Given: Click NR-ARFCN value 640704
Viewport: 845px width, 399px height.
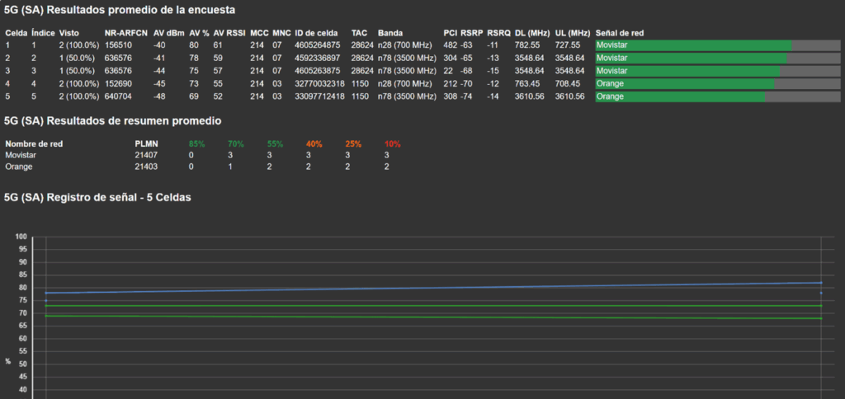Looking at the screenshot, I should (x=119, y=96).
